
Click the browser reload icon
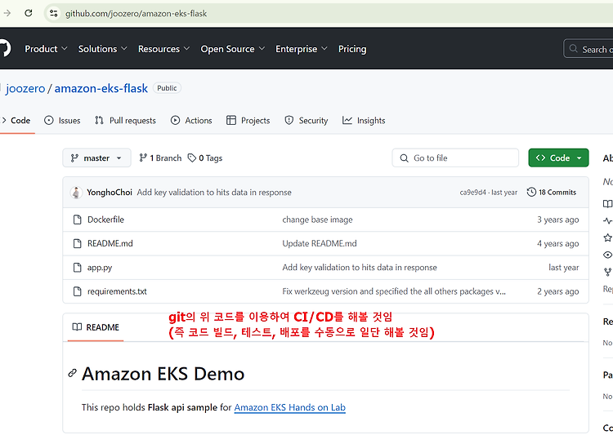(28, 13)
